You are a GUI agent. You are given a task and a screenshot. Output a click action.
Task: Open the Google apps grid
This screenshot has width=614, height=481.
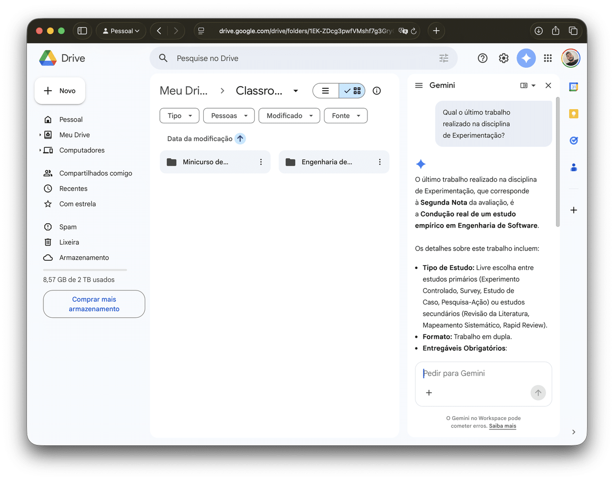(x=547, y=58)
